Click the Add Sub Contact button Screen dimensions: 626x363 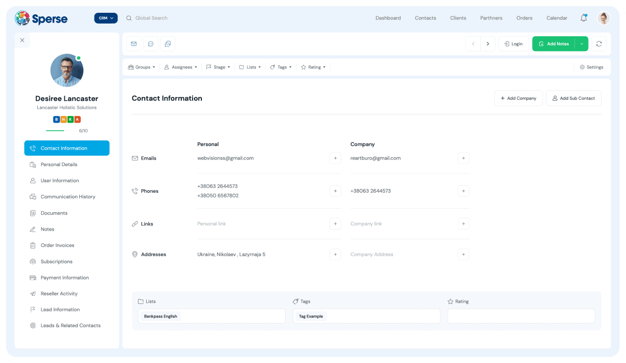[573, 98]
